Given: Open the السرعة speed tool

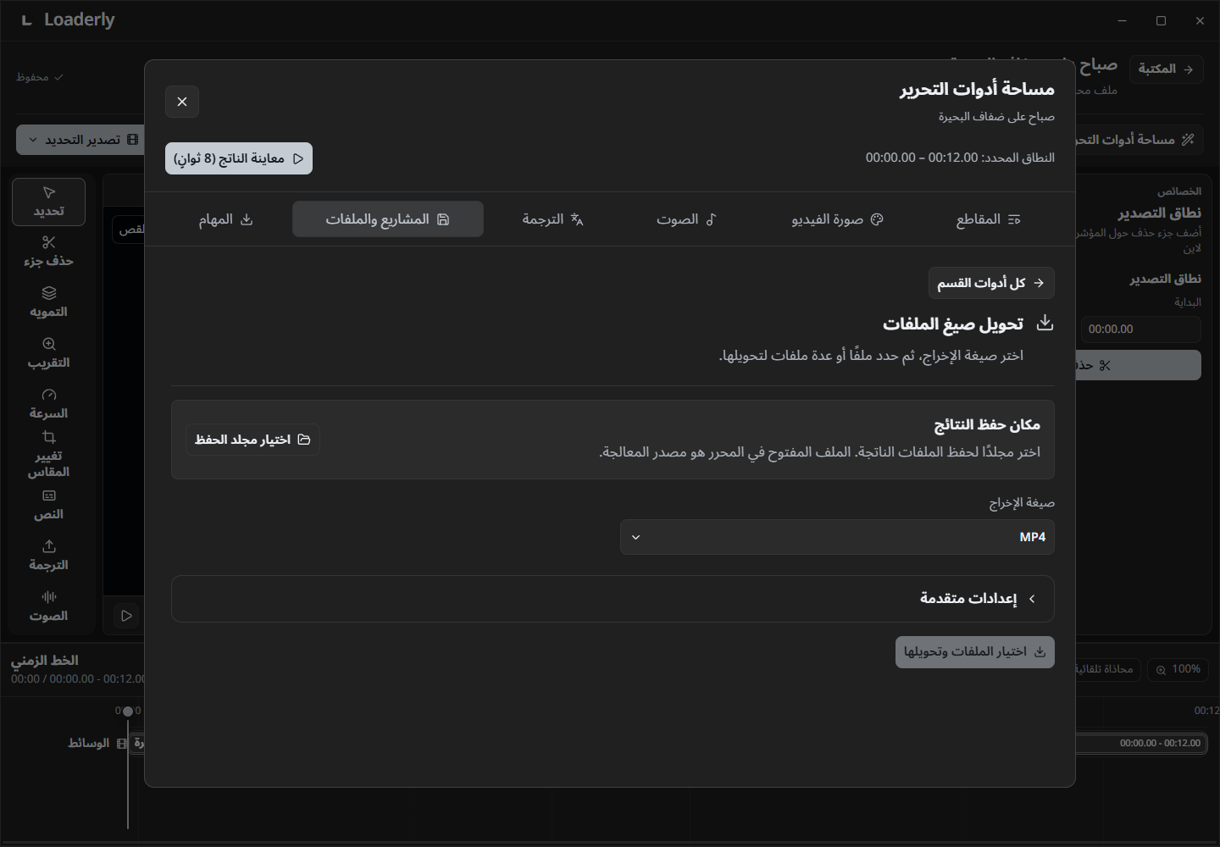Looking at the screenshot, I should (x=48, y=404).
